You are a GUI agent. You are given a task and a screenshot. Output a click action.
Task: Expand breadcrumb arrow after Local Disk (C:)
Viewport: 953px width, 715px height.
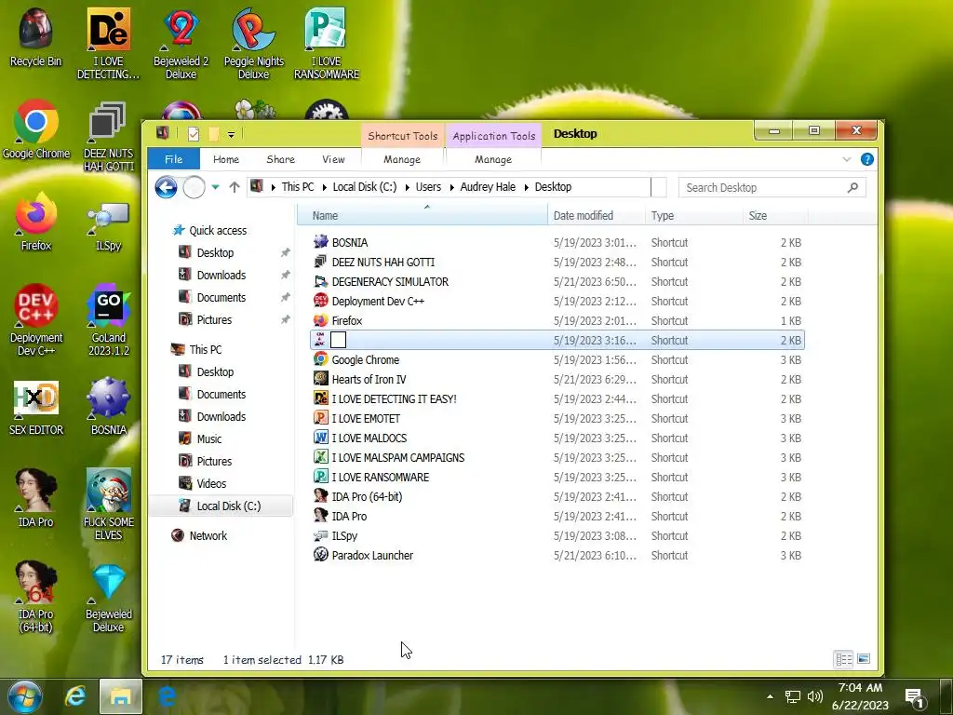tap(407, 187)
